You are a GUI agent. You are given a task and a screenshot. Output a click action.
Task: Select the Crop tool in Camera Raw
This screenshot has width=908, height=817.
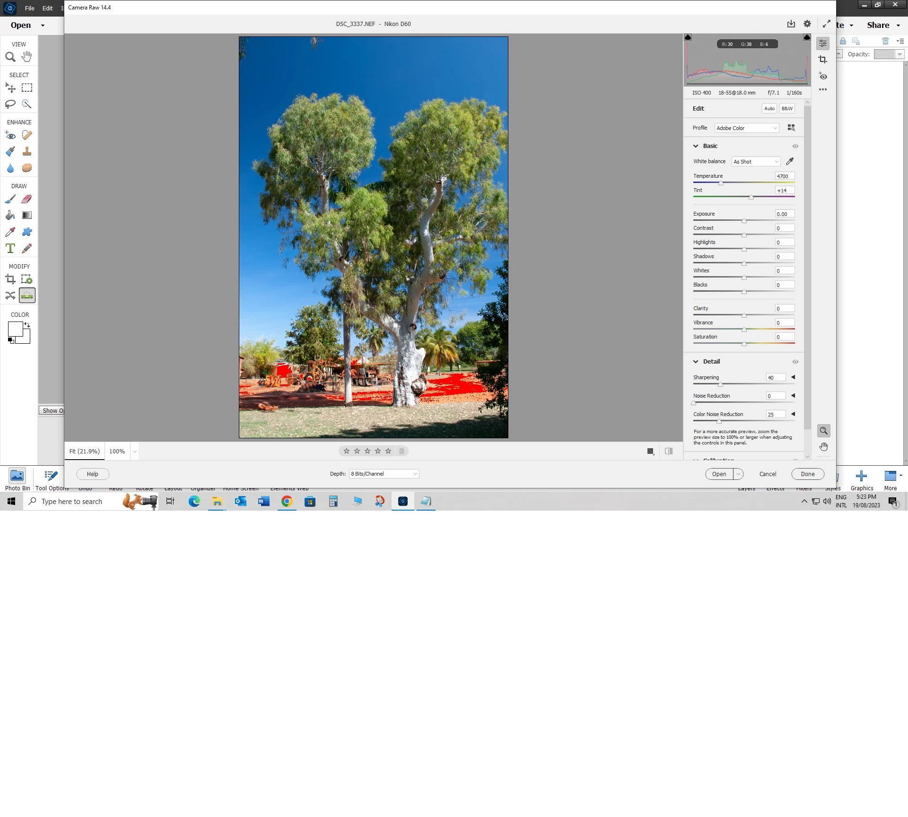tap(823, 60)
